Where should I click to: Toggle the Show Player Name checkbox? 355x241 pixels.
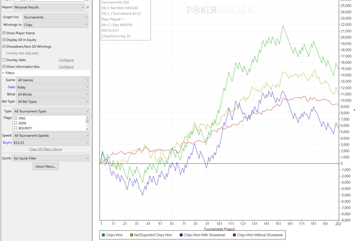coord(4,33)
